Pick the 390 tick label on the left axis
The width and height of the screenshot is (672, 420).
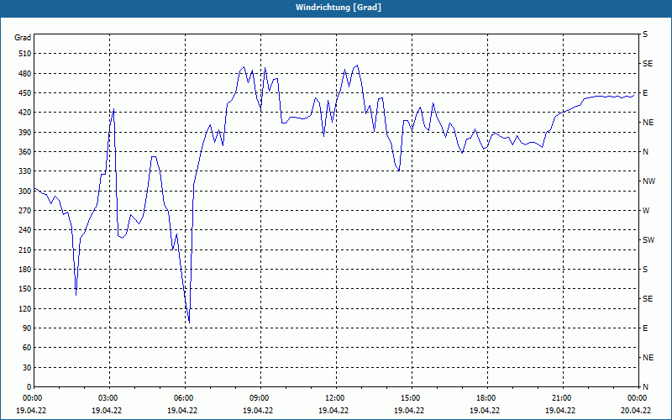[25, 133]
